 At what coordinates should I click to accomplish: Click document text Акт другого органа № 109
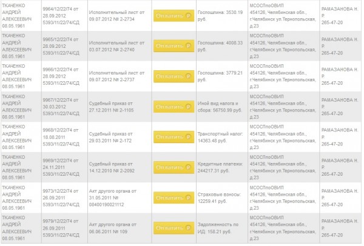click(113, 228)
